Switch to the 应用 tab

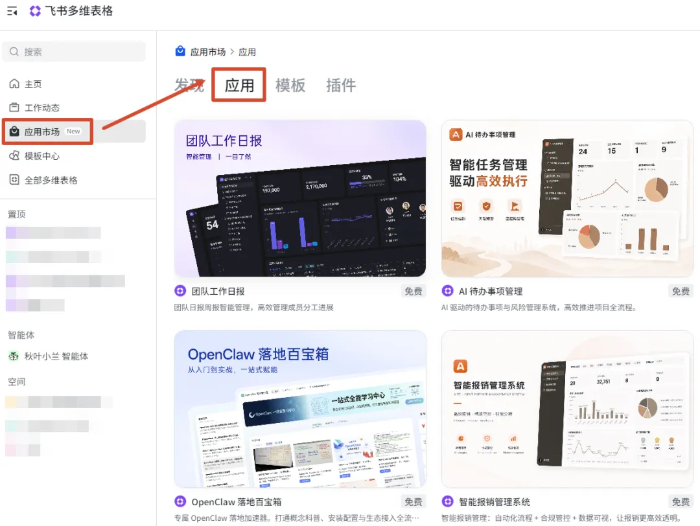[x=239, y=86]
